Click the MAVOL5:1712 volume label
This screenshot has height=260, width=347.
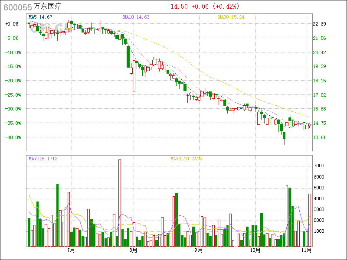tap(43, 159)
